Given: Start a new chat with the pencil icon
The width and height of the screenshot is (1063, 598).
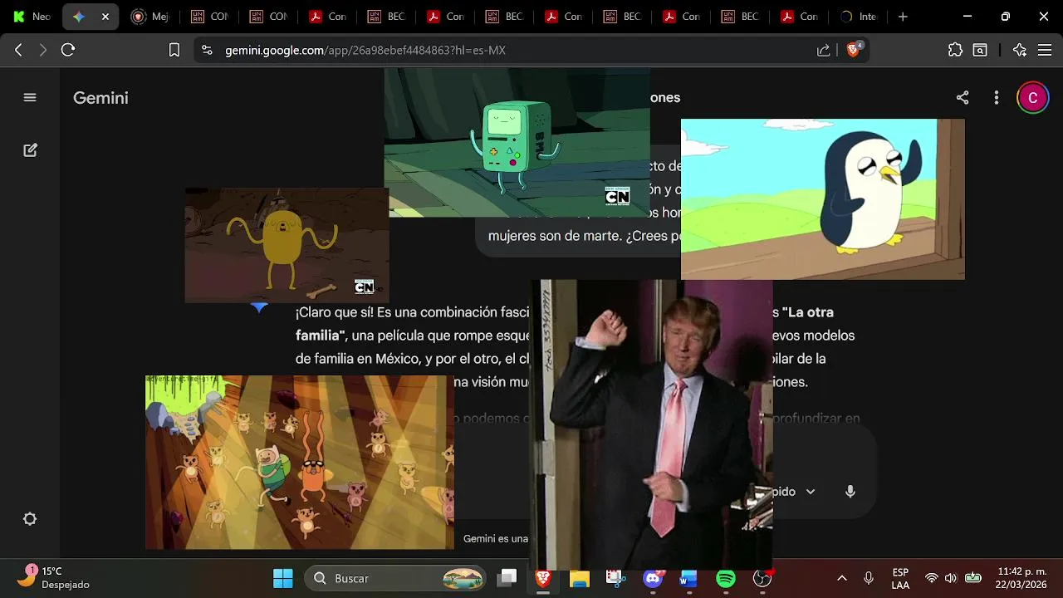Looking at the screenshot, I should [30, 150].
